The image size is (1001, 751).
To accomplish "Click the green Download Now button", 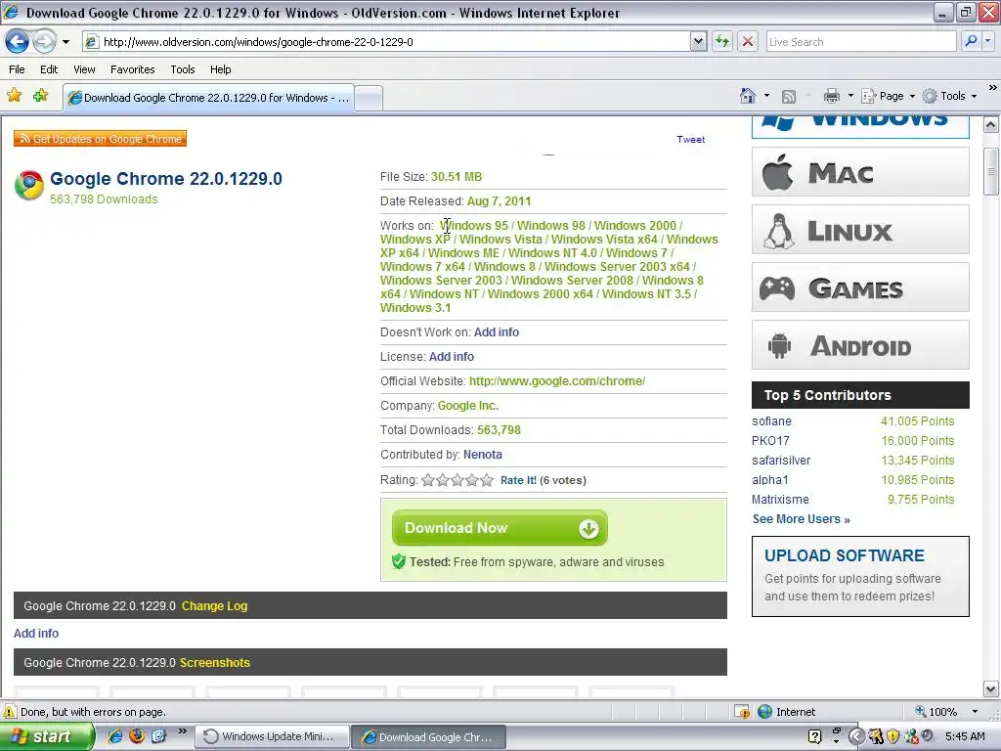I will point(500,528).
